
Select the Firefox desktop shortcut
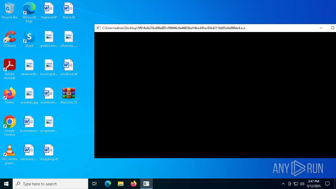click(x=10, y=96)
